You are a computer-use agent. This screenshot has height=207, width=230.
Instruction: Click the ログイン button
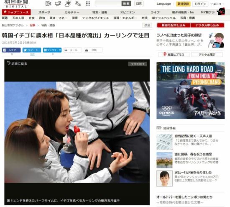200,4
